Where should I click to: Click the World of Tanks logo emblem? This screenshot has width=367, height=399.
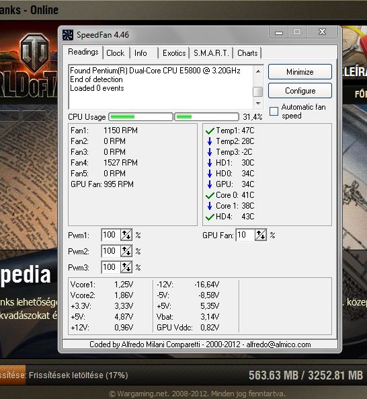(35, 52)
